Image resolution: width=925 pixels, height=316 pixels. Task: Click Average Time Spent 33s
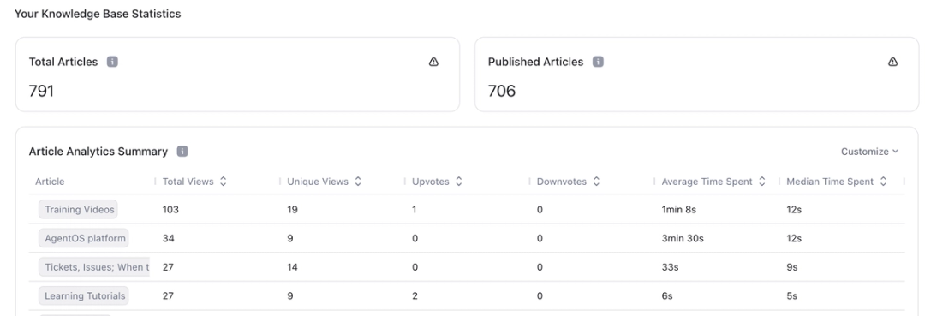point(670,267)
